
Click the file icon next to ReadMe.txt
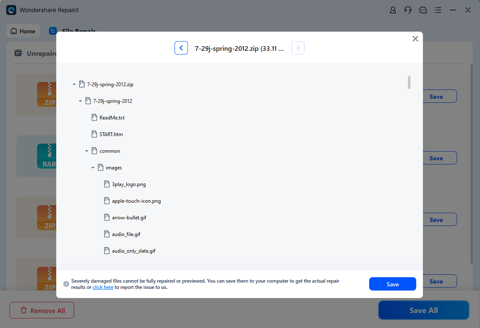coord(94,117)
